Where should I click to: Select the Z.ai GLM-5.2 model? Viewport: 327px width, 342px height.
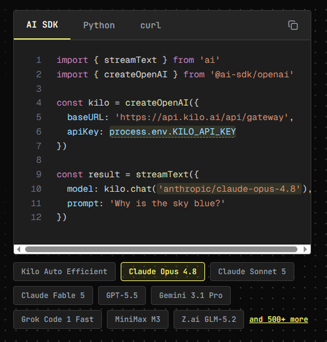pyautogui.click(x=209, y=319)
